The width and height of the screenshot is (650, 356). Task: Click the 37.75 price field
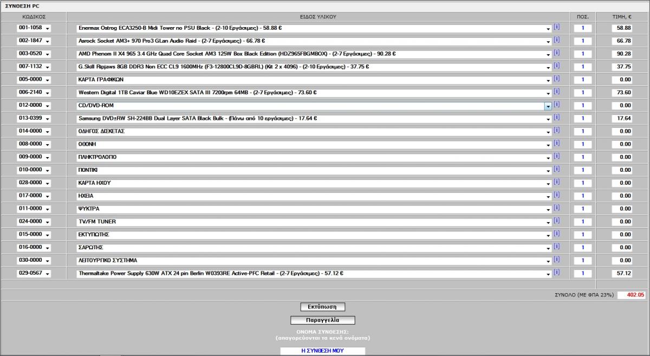pos(622,67)
